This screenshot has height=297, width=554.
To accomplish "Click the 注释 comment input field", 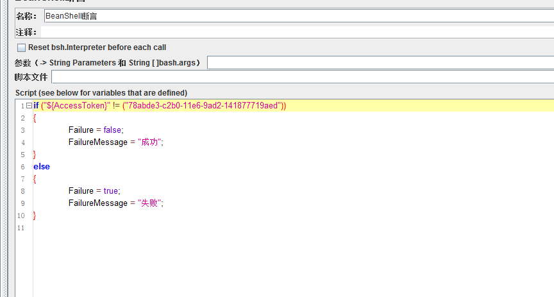I will [298, 32].
